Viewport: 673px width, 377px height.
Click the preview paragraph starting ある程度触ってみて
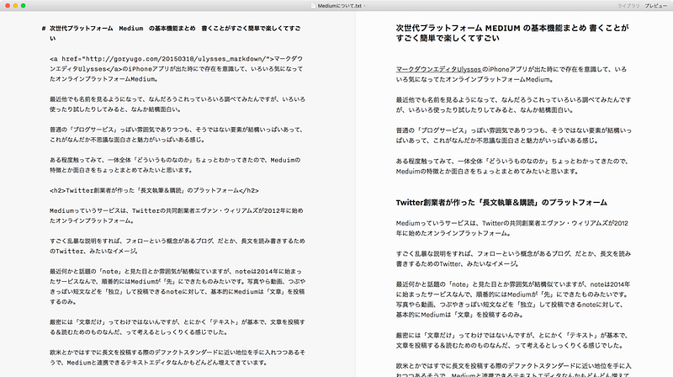[x=512, y=166]
